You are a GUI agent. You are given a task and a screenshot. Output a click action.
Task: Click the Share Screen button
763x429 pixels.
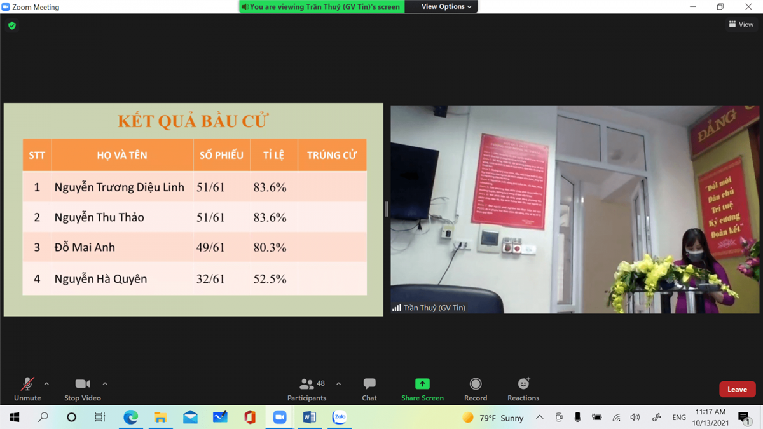pos(422,389)
